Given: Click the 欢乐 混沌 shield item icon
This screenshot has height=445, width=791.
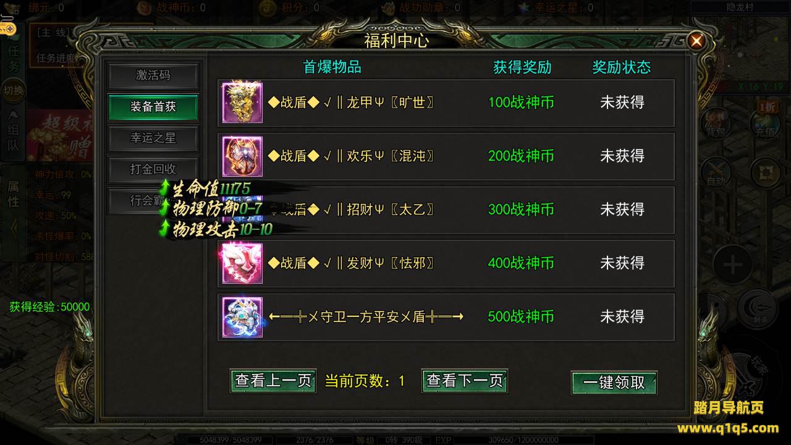Looking at the screenshot, I should (242, 156).
